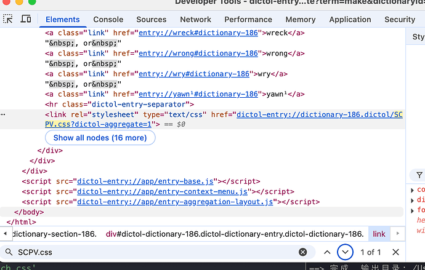Follow the entry://wrong#dictionary-186 link
The image size is (425, 270).
coord(198,54)
